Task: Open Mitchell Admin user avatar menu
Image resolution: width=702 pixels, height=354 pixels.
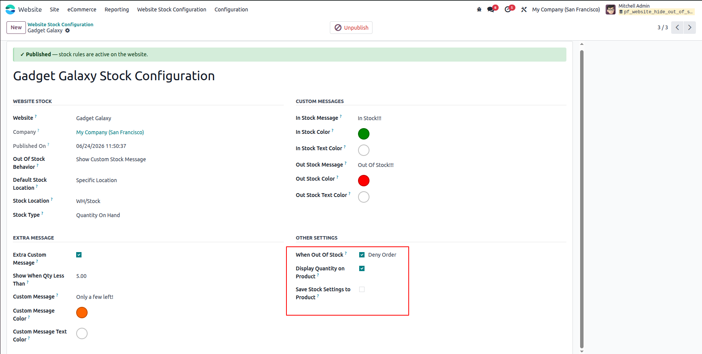Action: coord(611,10)
